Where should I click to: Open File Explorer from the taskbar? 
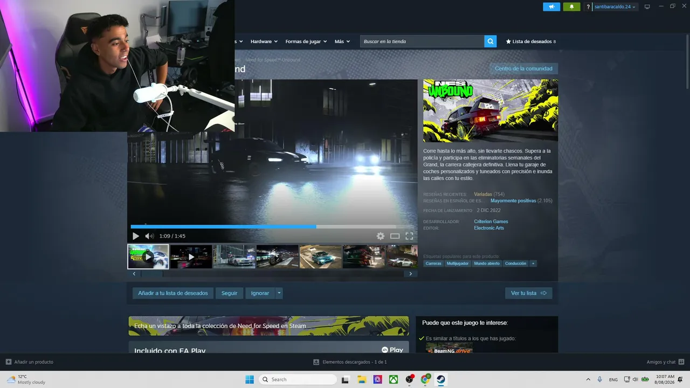click(x=362, y=379)
